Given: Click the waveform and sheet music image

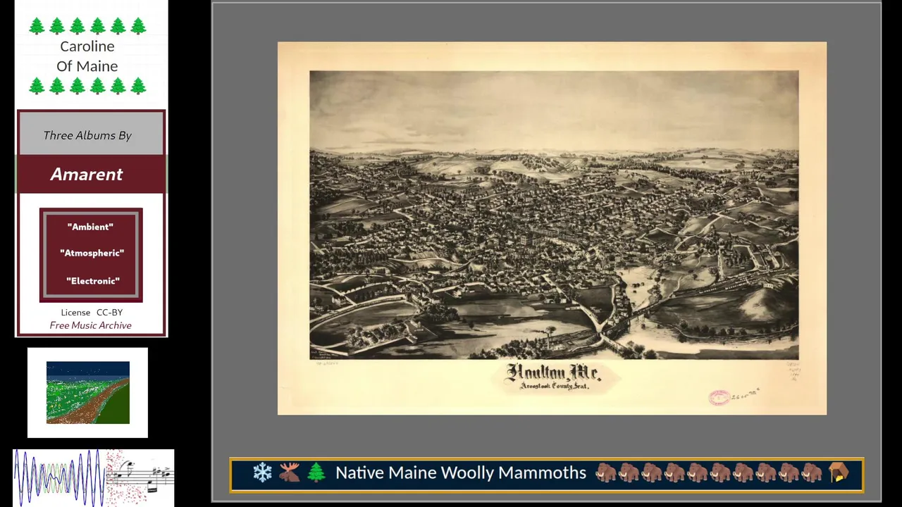Looking at the screenshot, I should pos(94,477).
